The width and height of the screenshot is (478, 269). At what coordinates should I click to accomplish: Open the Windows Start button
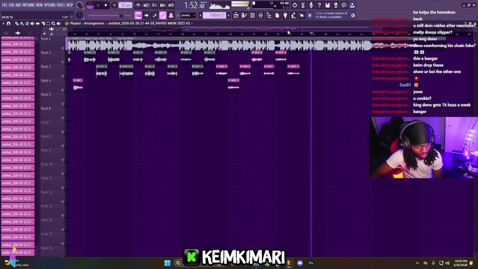[167, 263]
